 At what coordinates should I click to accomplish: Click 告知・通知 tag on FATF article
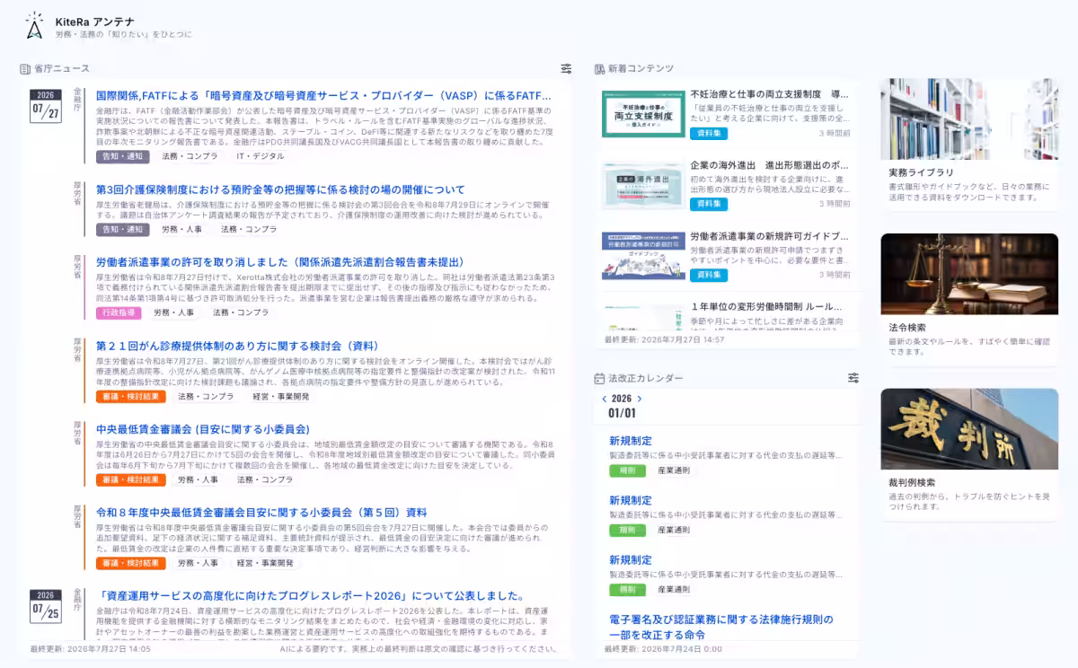122,156
